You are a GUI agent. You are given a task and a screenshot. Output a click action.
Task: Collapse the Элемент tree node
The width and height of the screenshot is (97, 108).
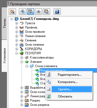22,62
